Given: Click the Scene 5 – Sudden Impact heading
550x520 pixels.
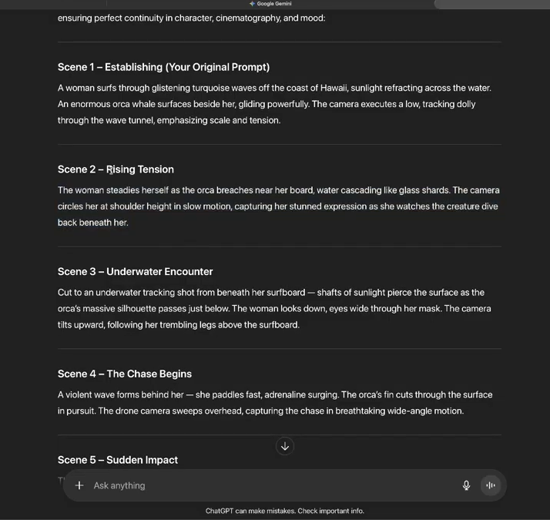Looking at the screenshot, I should tap(118, 460).
